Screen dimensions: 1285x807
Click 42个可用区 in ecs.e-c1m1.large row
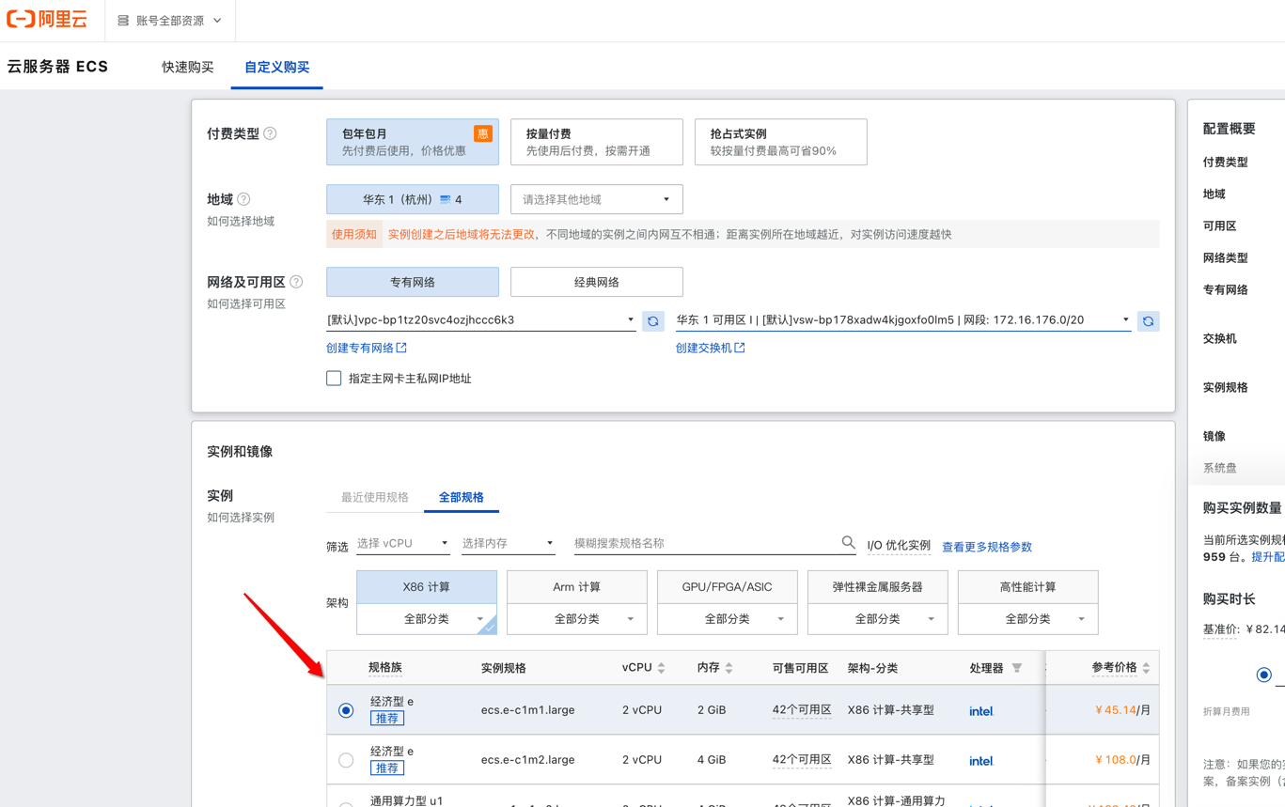pos(802,710)
